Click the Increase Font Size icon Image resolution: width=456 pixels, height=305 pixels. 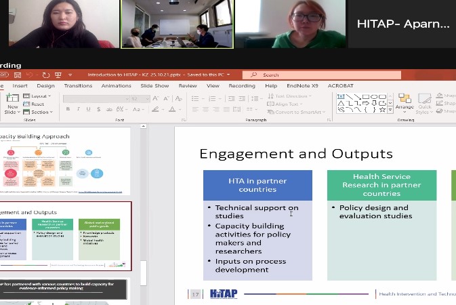[x=154, y=98]
